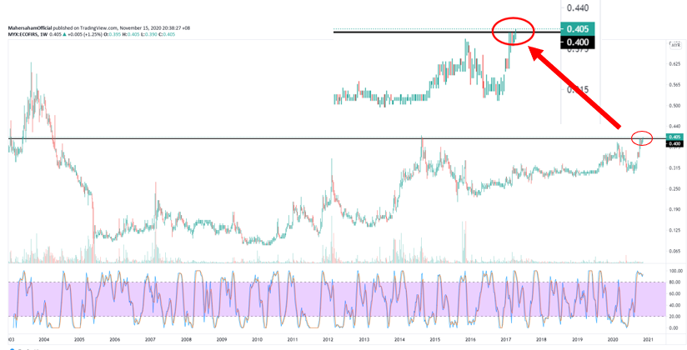Open the MahersahamOfficial author name
The height and width of the screenshot is (350, 687).
(x=30, y=28)
